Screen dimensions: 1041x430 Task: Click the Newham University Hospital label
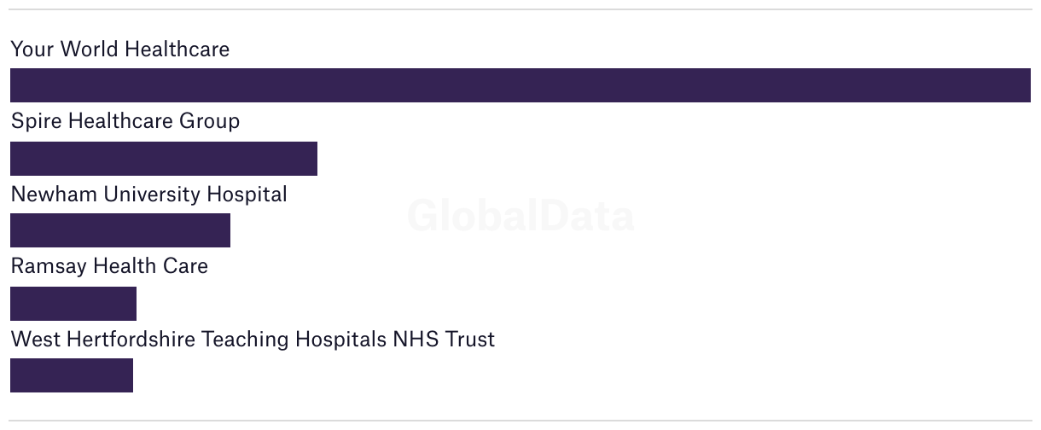(149, 195)
